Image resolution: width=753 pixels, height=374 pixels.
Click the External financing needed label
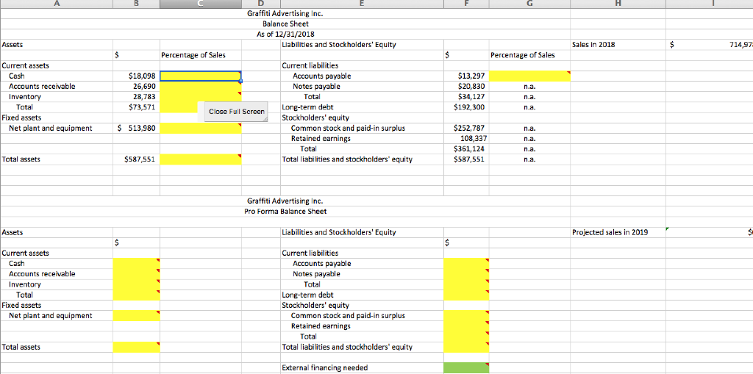324,368
